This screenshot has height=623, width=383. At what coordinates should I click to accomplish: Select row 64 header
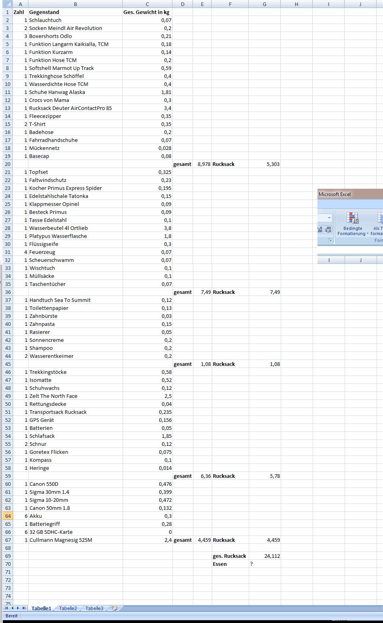click(8, 516)
